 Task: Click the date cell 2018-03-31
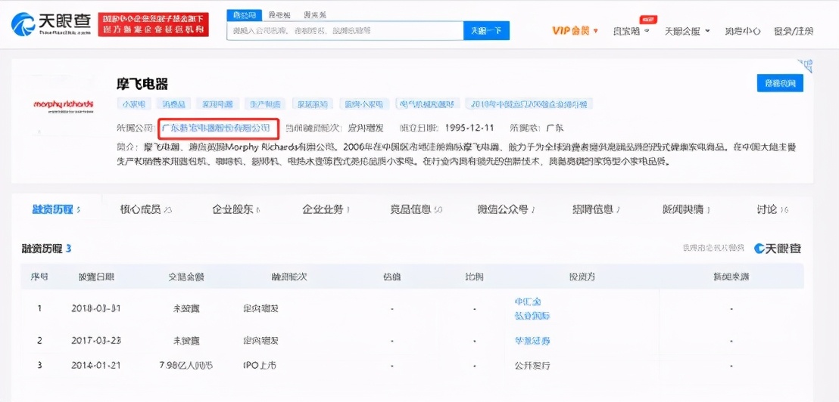(96, 308)
